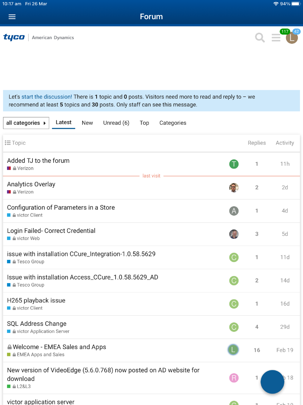Tap the pink R avatar poster
The height and width of the screenshot is (405, 303).
pyautogui.click(x=234, y=378)
